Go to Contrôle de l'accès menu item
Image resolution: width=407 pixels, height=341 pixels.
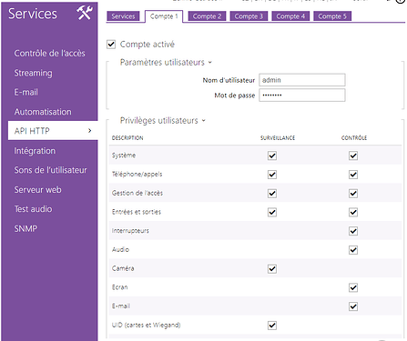point(49,54)
